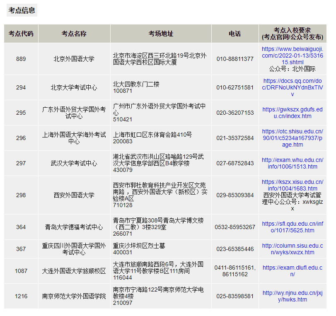Open the exam.dlufl.edu.cn link
336x316 pixels.
(292, 271)
